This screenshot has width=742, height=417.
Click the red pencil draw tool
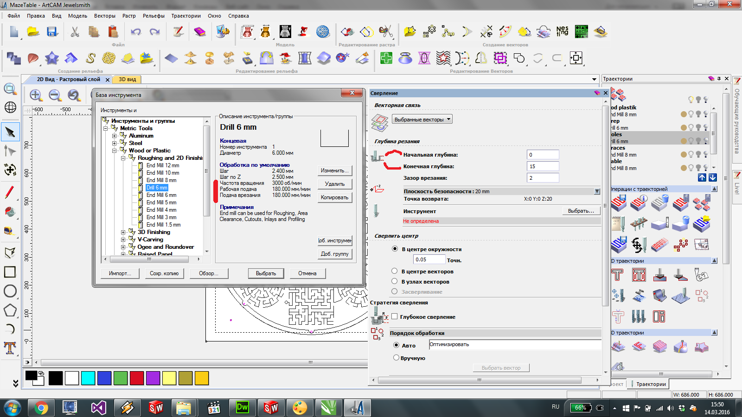click(10, 192)
